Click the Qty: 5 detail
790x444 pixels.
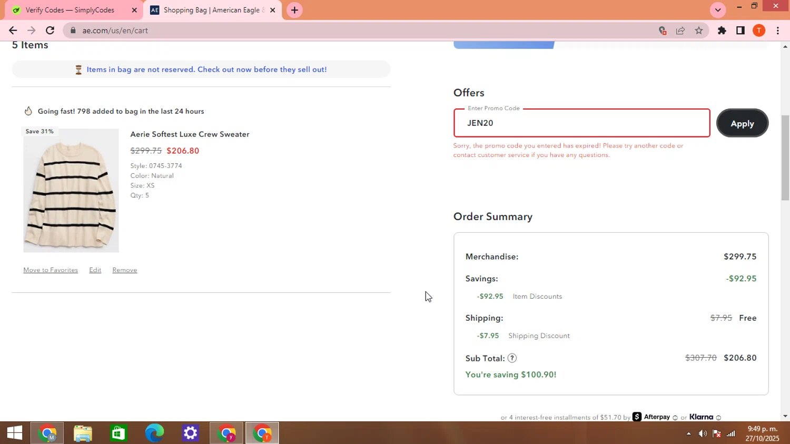point(140,195)
